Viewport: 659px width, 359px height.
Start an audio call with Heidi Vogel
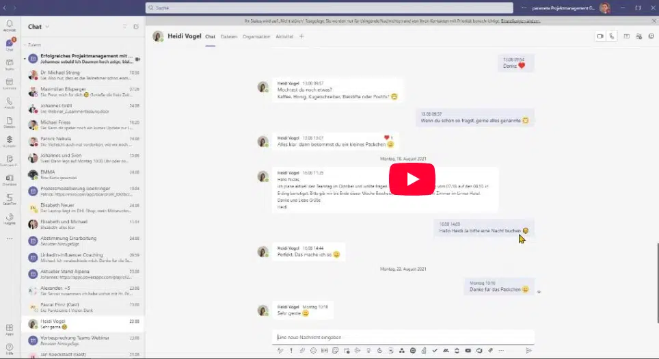click(x=612, y=36)
